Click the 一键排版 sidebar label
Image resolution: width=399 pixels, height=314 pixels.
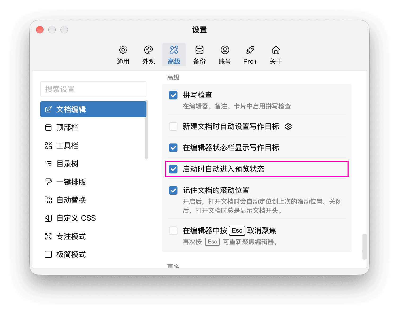pos(71,182)
